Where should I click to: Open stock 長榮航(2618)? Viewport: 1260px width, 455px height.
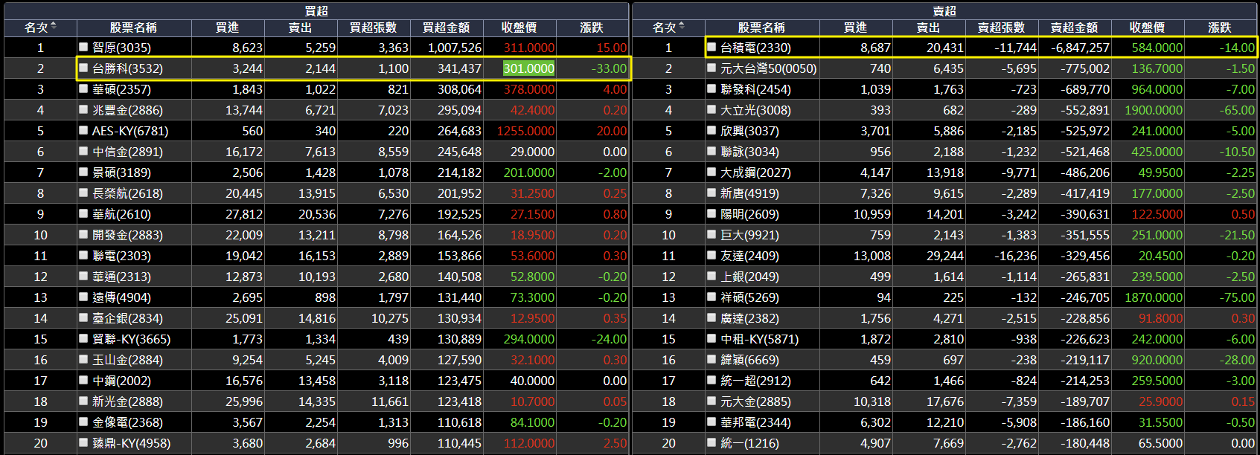tap(127, 193)
